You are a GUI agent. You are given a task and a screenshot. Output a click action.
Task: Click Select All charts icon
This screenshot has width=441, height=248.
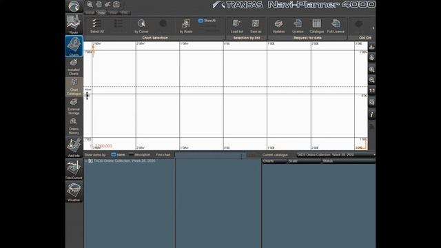[97, 26]
